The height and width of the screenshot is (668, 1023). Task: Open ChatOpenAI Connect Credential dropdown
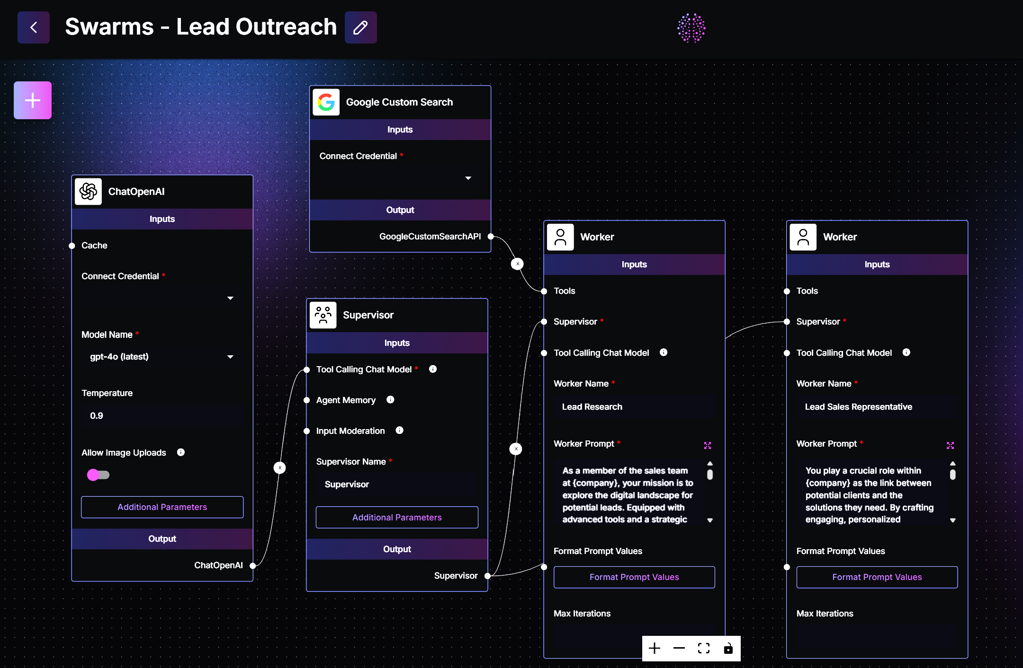(x=230, y=298)
